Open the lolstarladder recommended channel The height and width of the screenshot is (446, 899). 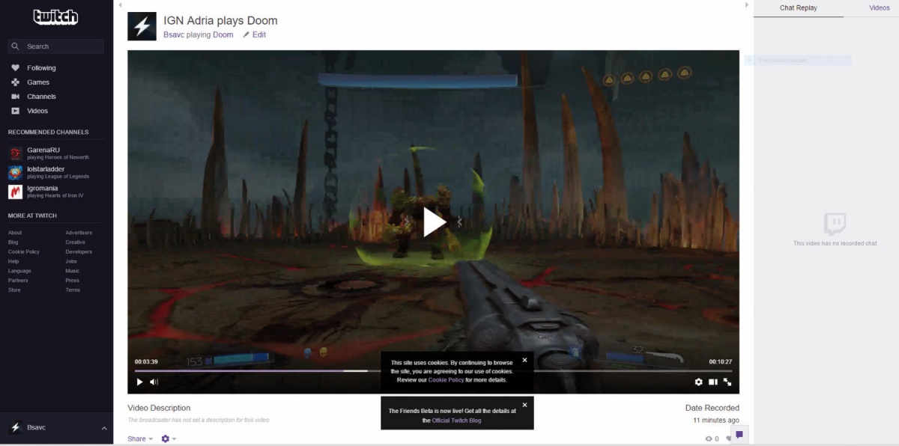46,169
